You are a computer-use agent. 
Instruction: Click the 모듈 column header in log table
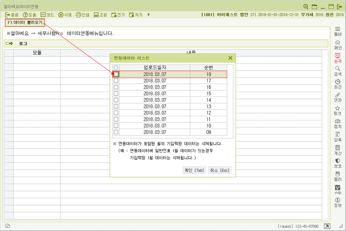[37, 53]
